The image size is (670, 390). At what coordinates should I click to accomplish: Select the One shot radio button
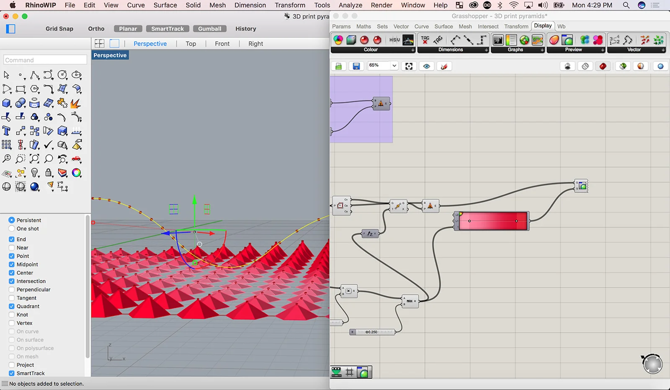pyautogui.click(x=12, y=228)
